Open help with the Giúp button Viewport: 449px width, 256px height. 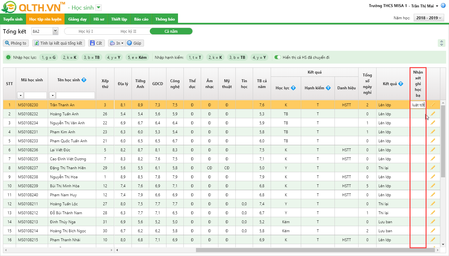[134, 43]
